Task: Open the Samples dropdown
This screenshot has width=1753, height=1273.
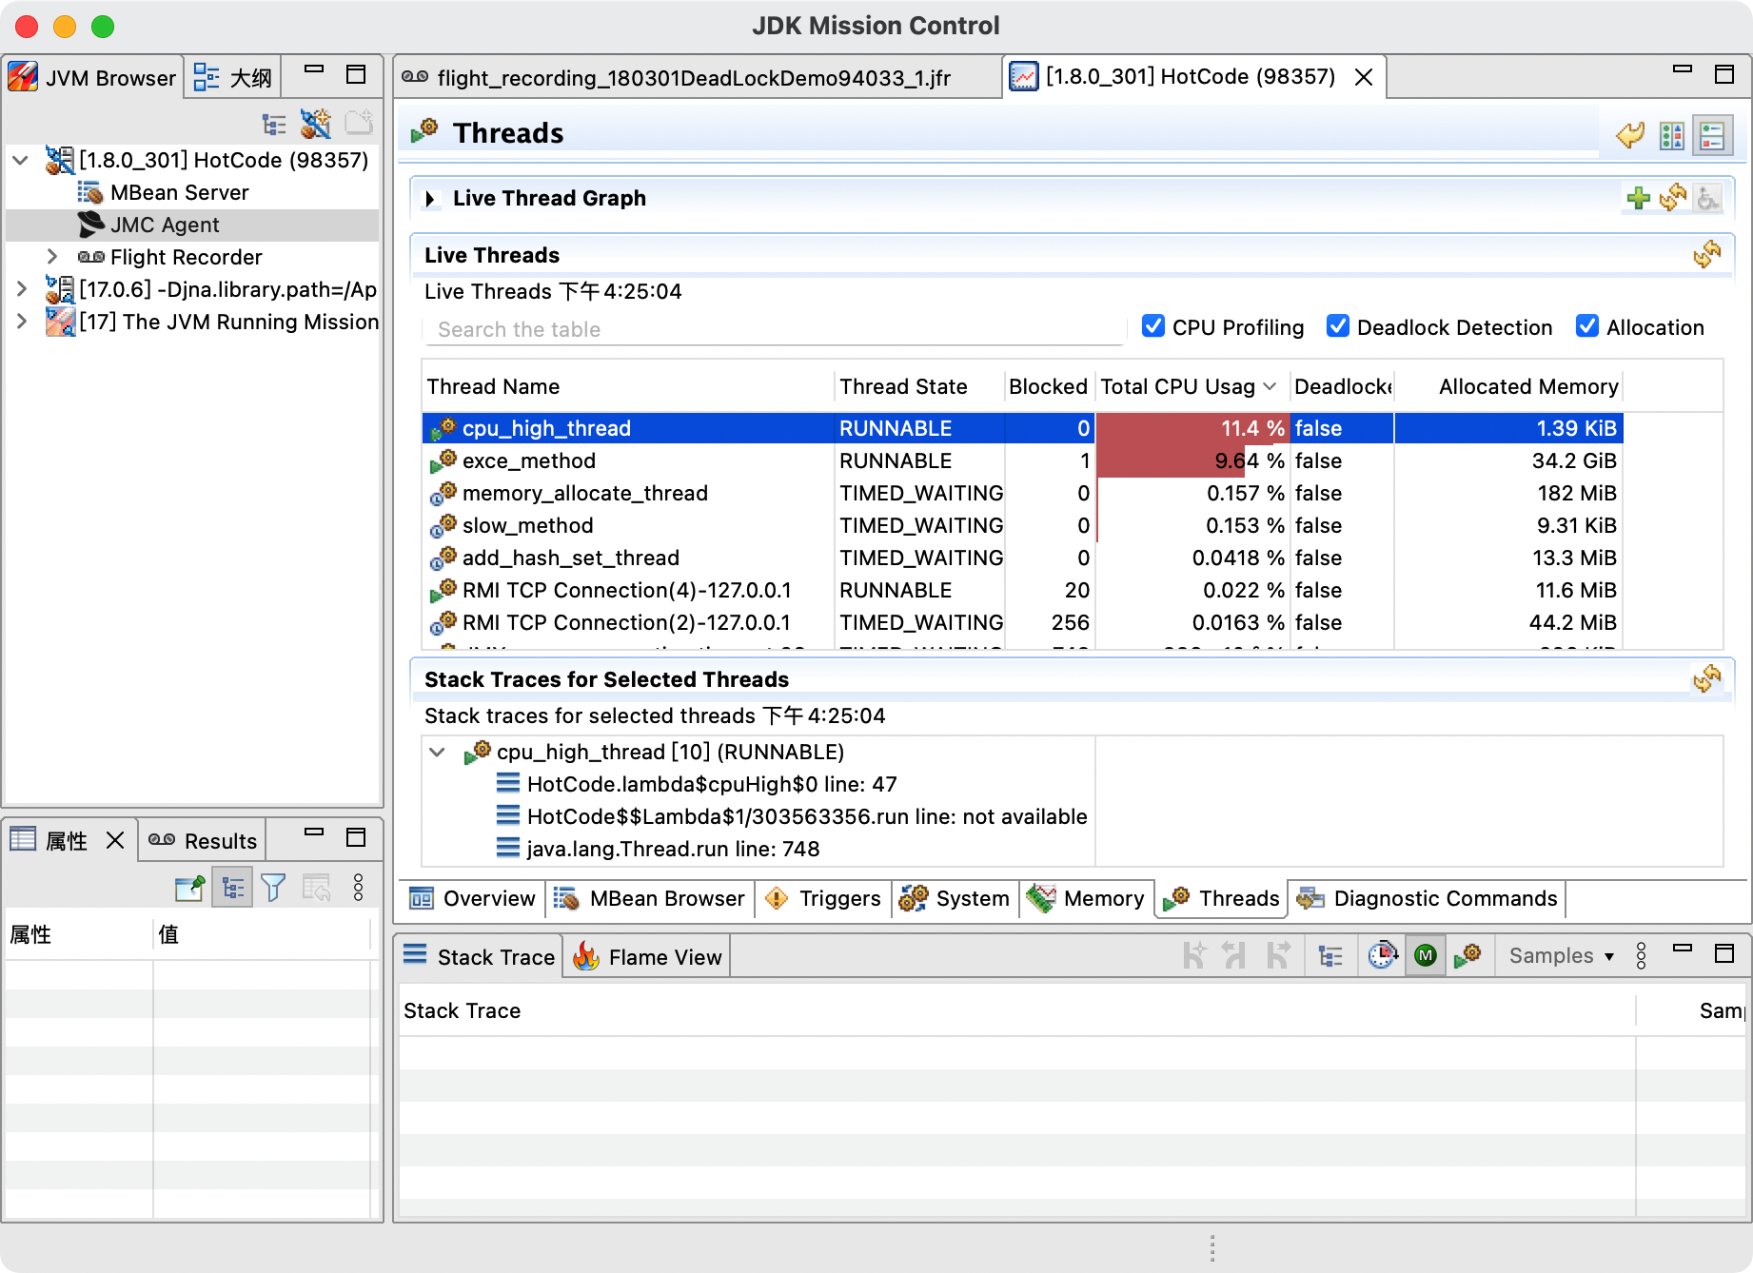Action: tap(1561, 956)
